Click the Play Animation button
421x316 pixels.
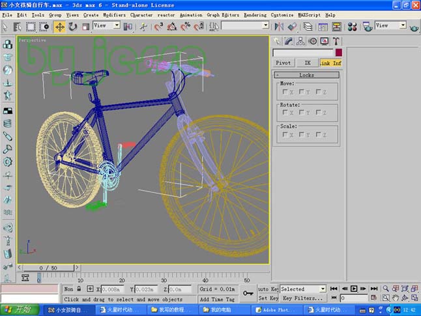[x=354, y=289]
